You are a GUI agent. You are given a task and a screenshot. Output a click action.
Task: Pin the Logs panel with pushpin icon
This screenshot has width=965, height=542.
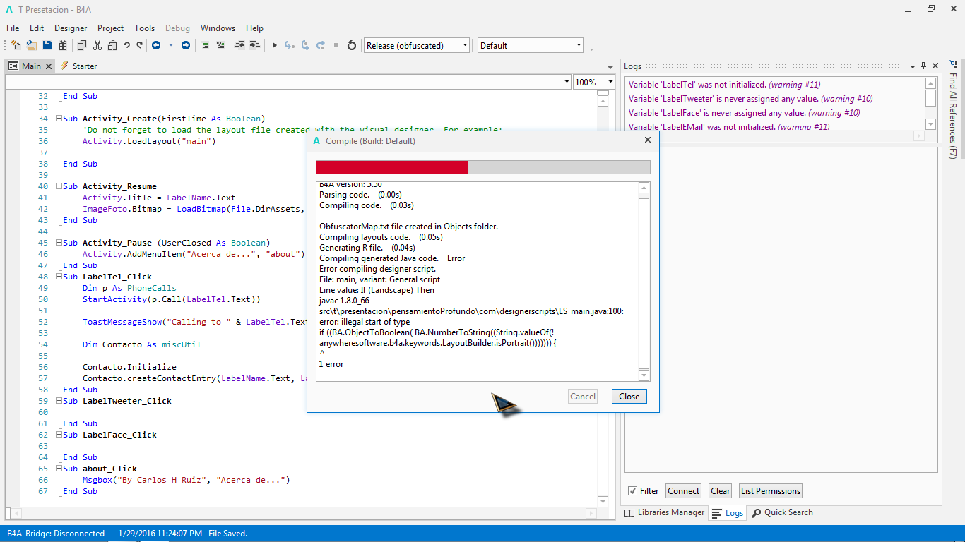point(923,66)
